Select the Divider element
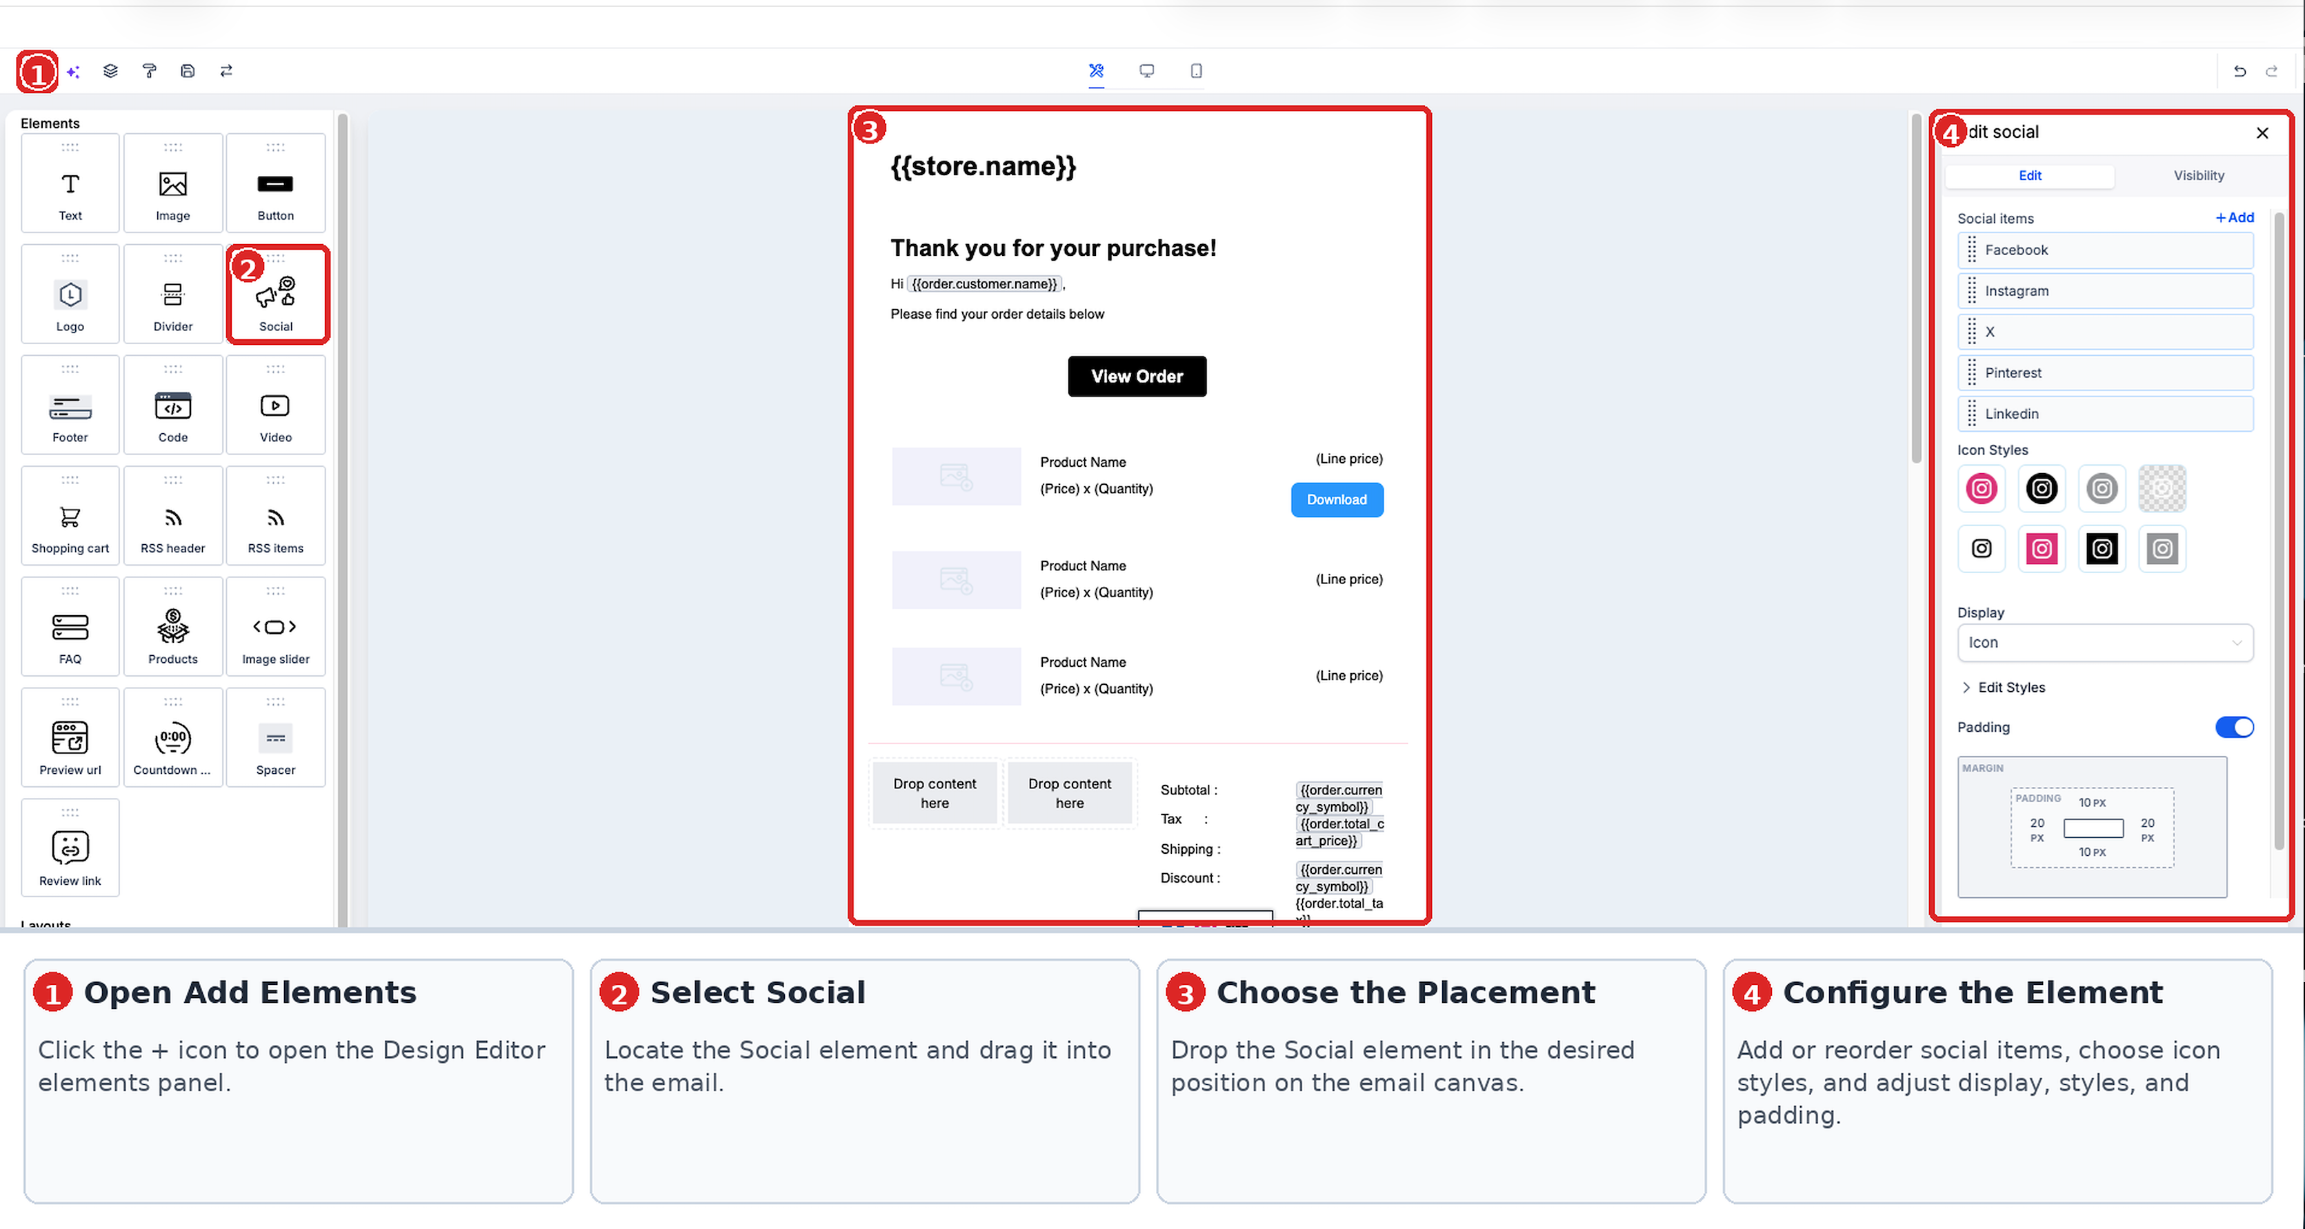This screenshot has height=1229, width=2305. (x=172, y=294)
